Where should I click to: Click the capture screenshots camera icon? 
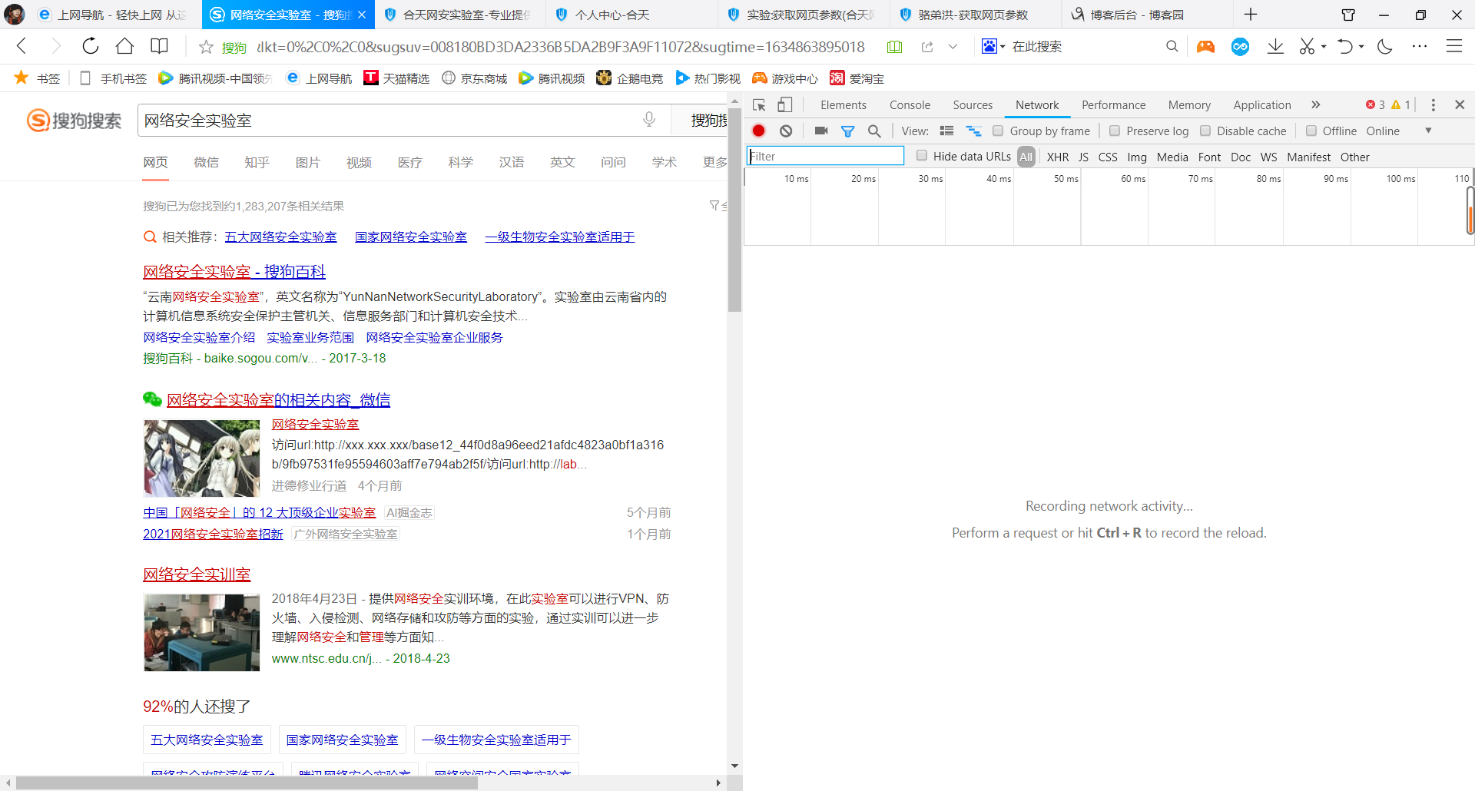[821, 131]
